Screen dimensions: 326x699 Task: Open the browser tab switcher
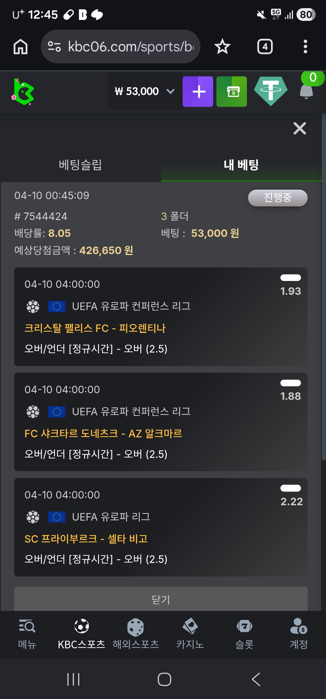coord(265,47)
